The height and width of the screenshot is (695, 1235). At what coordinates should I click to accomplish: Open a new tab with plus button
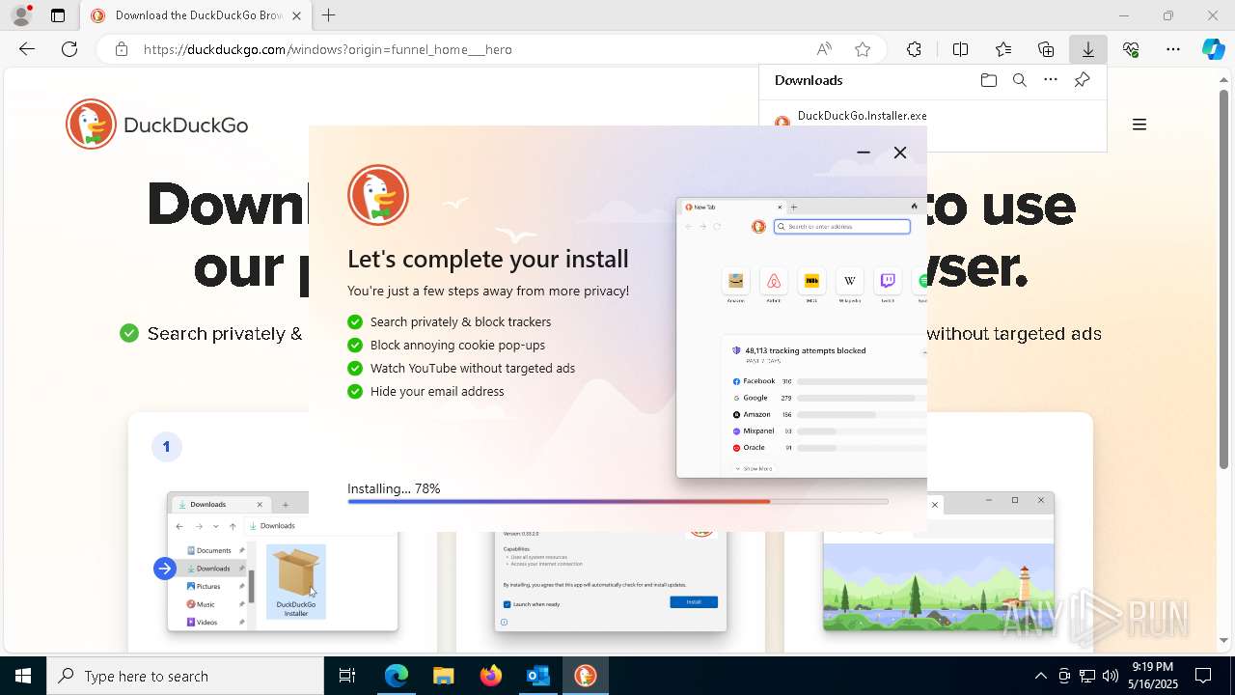coord(329,15)
